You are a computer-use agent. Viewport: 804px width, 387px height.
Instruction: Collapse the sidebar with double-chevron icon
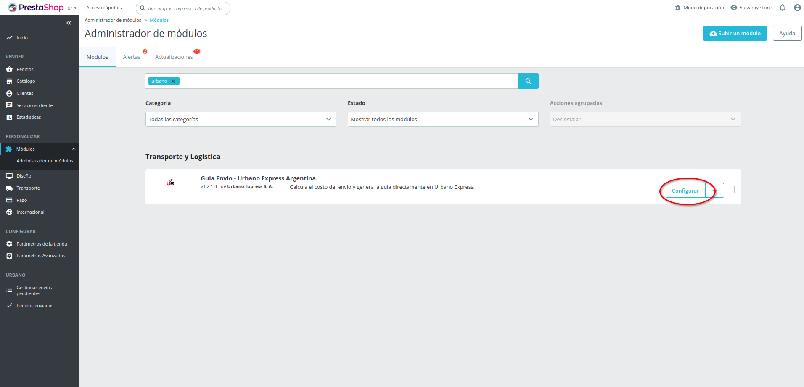(x=69, y=23)
